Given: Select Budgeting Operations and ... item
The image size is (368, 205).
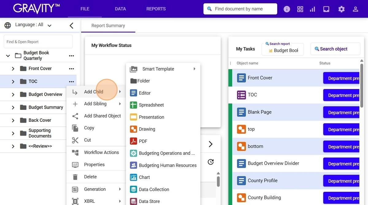Looking at the screenshot, I should click(x=163, y=153).
